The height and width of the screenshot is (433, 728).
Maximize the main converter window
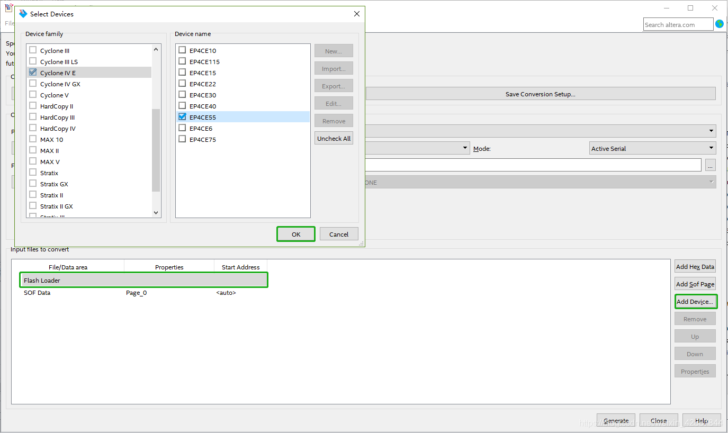tap(690, 8)
